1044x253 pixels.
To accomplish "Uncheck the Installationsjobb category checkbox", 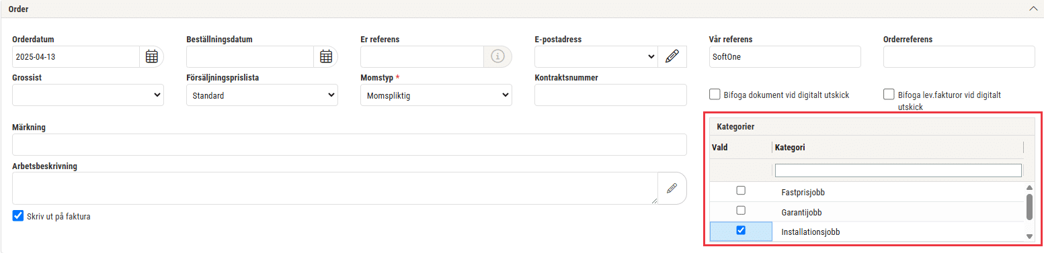I will pos(741,230).
